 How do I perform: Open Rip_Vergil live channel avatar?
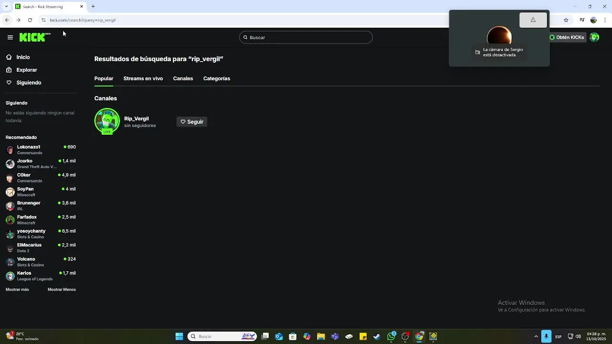107,121
